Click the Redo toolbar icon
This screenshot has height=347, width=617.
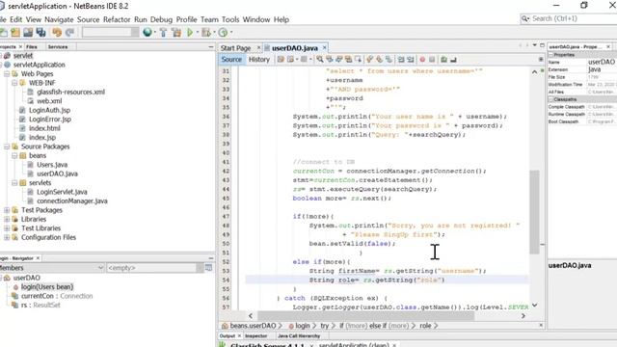point(70,32)
